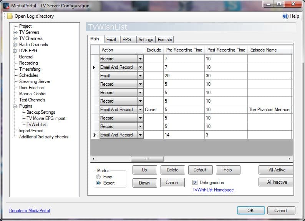The height and width of the screenshot is (221, 305).
Task: Select the Test Channels tree item
Action: (x=32, y=100)
